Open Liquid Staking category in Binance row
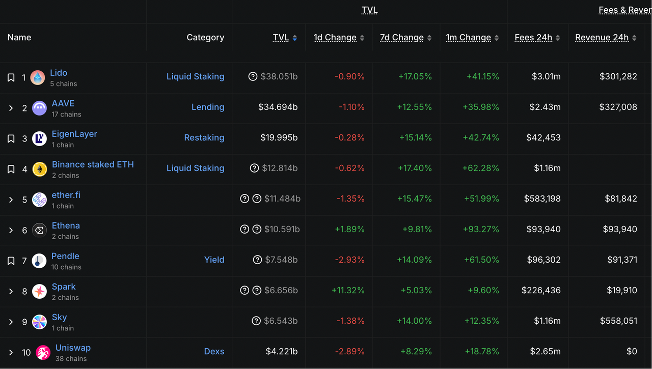This screenshot has width=652, height=369. pos(195,168)
